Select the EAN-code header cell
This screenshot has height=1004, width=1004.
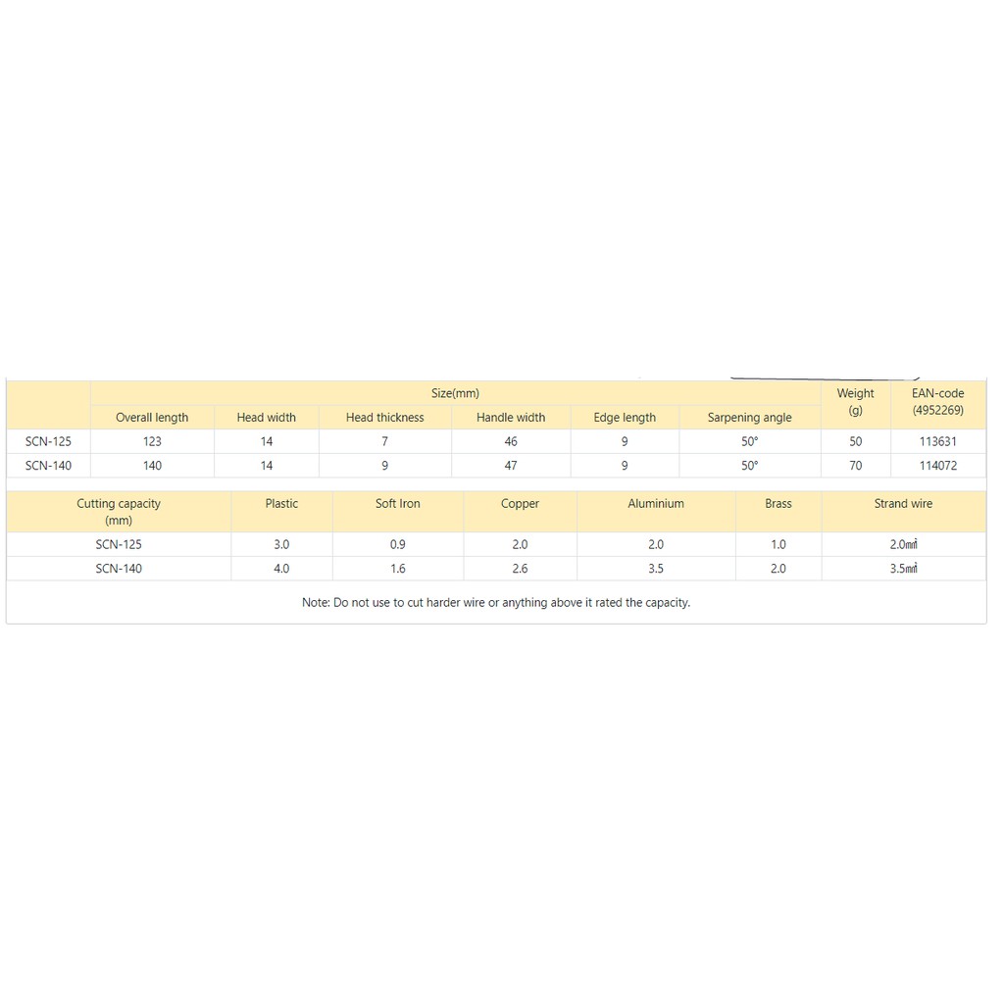pos(937,402)
